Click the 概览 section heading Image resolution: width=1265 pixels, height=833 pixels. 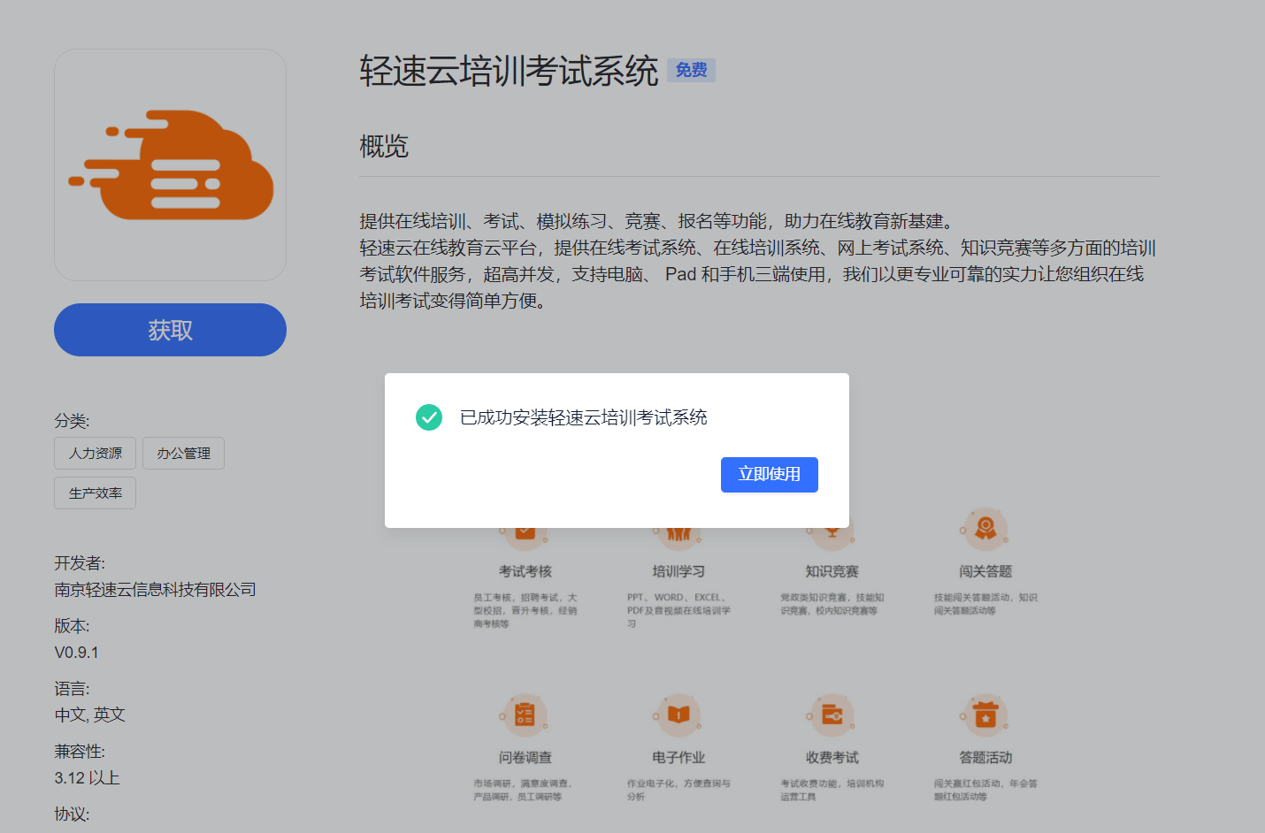[384, 146]
